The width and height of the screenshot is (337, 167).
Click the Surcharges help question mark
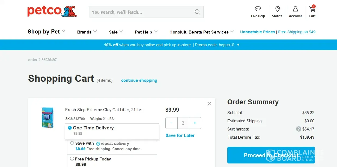(x=299, y=129)
